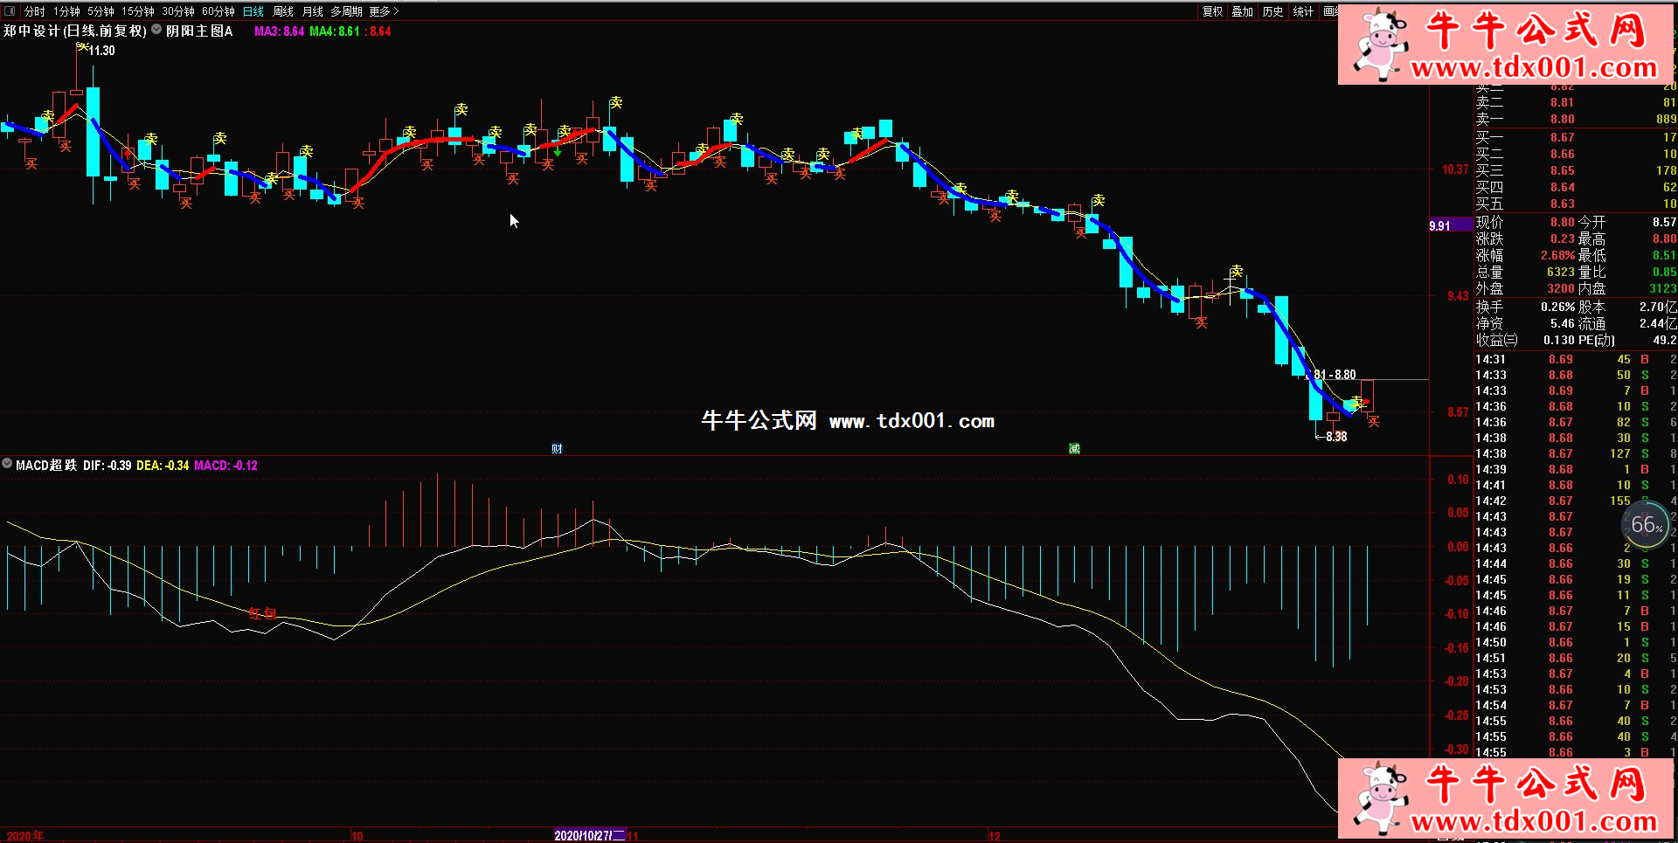Image resolution: width=1678 pixels, height=843 pixels.
Task: Select the 14:42 tick trade row
Action: (1575, 501)
